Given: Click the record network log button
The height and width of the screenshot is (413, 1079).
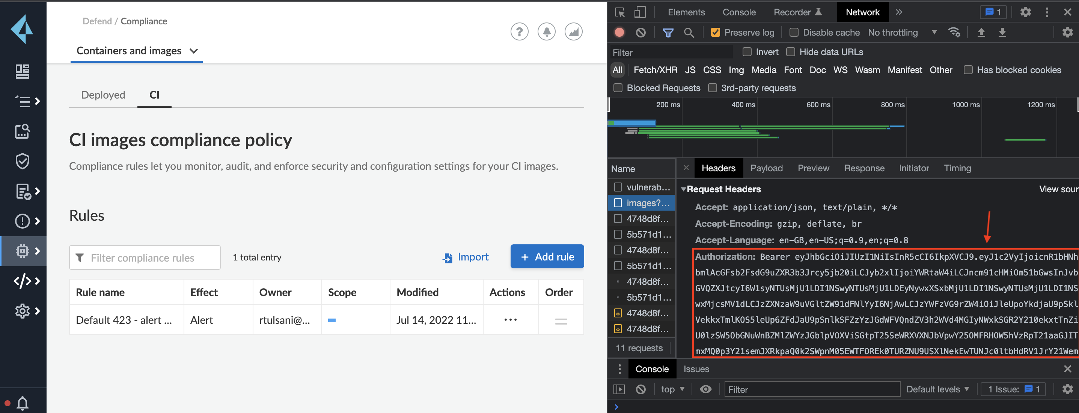Looking at the screenshot, I should point(619,32).
